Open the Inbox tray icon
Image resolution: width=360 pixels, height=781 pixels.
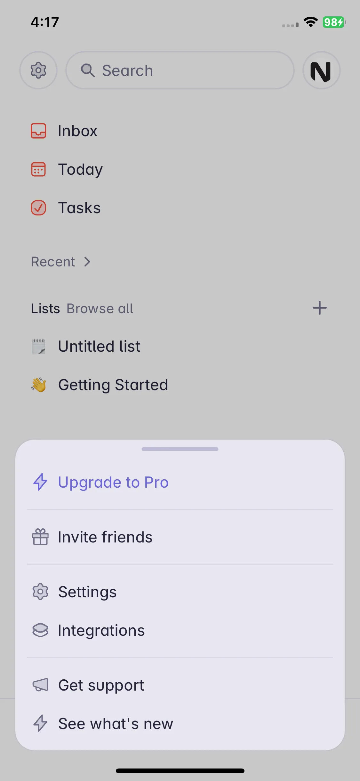[38, 131]
